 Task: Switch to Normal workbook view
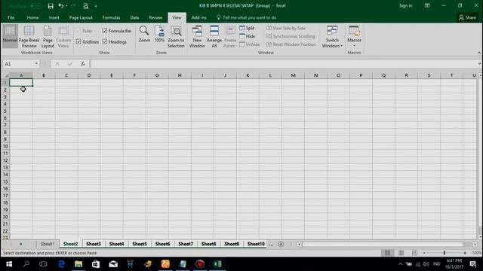[10, 36]
